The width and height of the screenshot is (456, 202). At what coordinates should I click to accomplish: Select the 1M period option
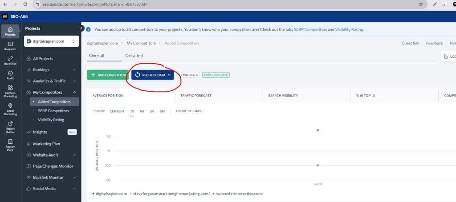(x=142, y=111)
